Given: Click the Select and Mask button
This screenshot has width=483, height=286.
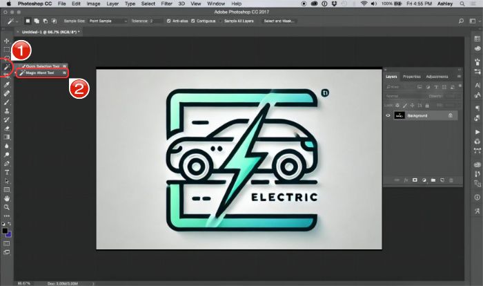Looking at the screenshot, I should pos(279,21).
